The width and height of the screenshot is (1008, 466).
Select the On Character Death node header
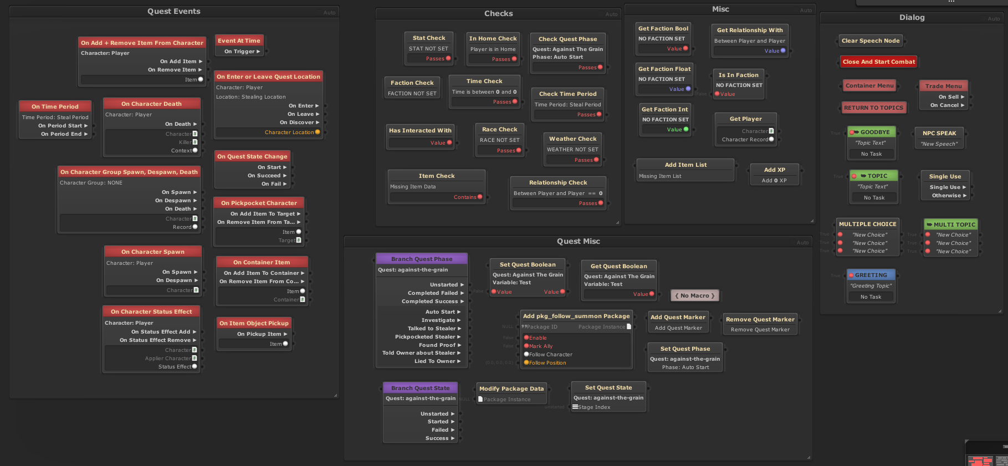(151, 104)
